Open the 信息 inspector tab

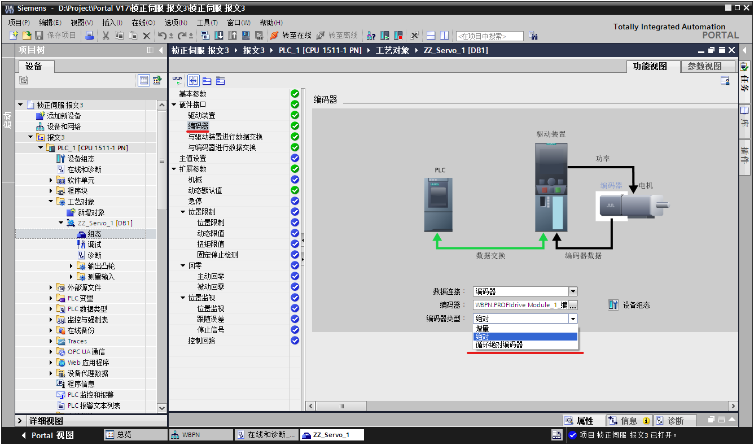point(630,421)
